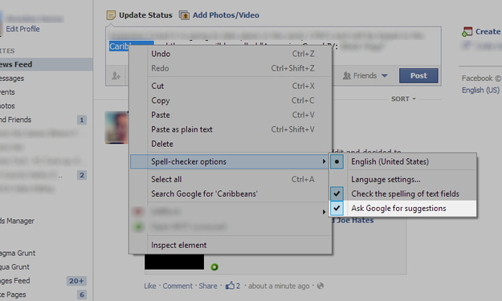Open the Edit Profile link
The height and width of the screenshot is (301, 502).
coord(22,29)
